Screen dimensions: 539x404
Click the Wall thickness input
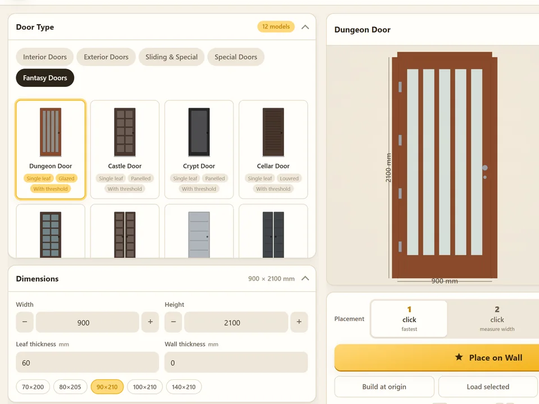pyautogui.click(x=236, y=362)
